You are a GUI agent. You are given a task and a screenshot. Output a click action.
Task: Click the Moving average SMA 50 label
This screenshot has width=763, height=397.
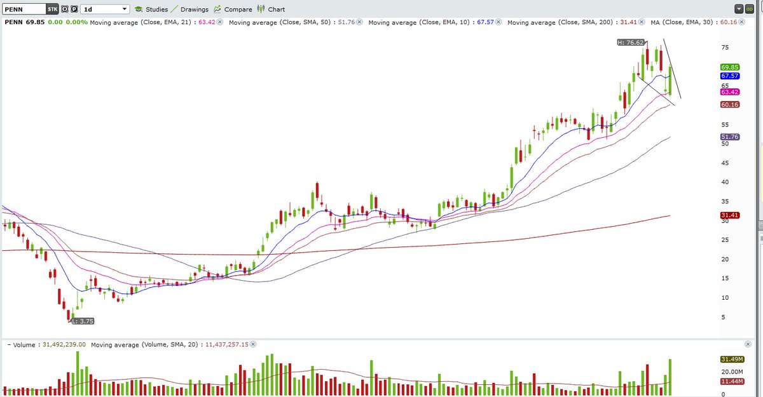tap(291, 22)
